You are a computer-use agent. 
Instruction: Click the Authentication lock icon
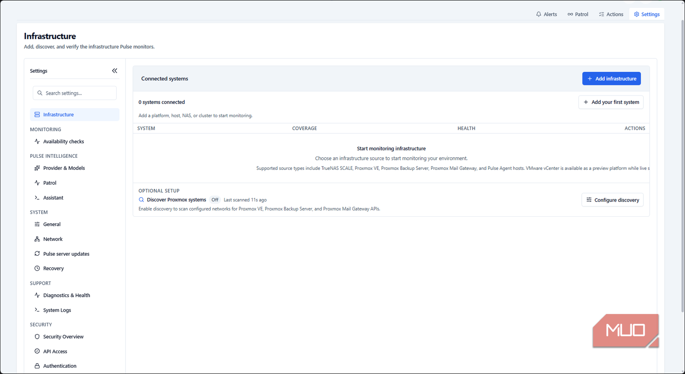tap(37, 366)
